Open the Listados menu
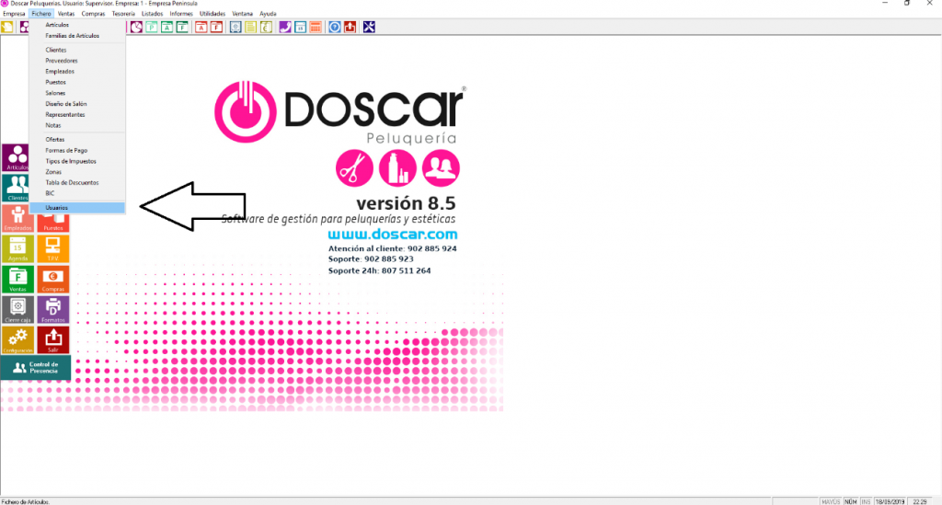This screenshot has width=942, height=505. [152, 13]
